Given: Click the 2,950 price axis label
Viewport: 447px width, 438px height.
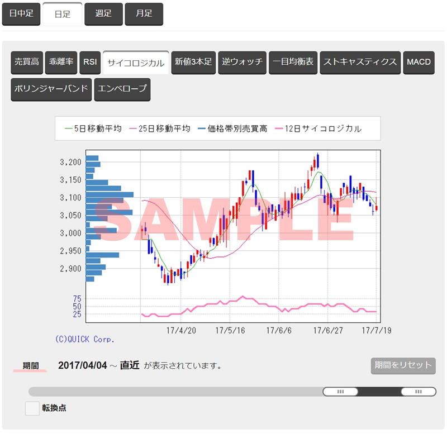Looking at the screenshot, I should pyautogui.click(x=71, y=251).
